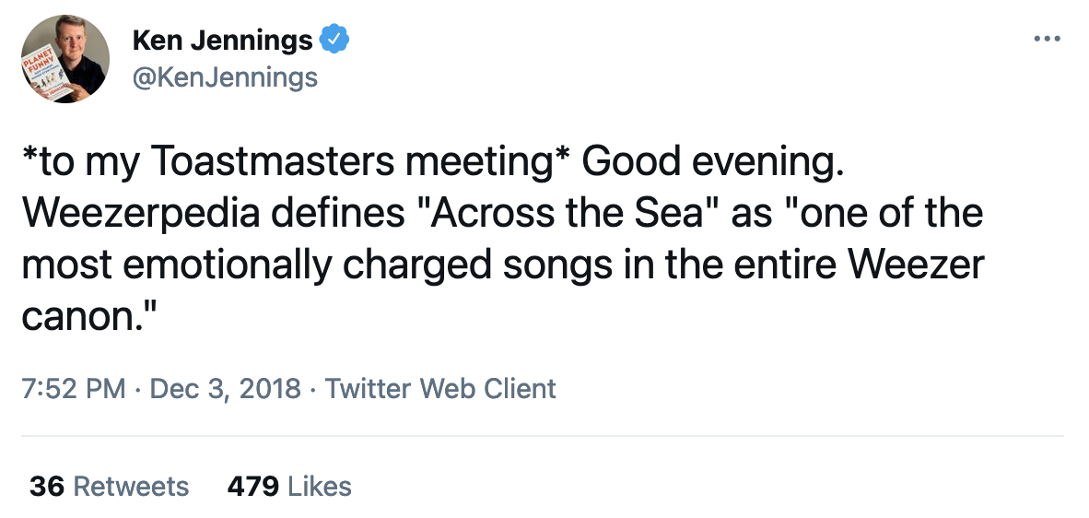
Task: Click the retweet count number 36
Action: pos(46,486)
